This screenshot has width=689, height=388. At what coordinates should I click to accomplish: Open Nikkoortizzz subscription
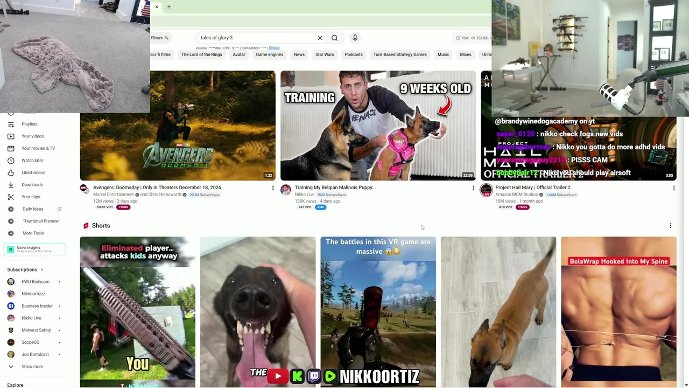pyautogui.click(x=33, y=294)
